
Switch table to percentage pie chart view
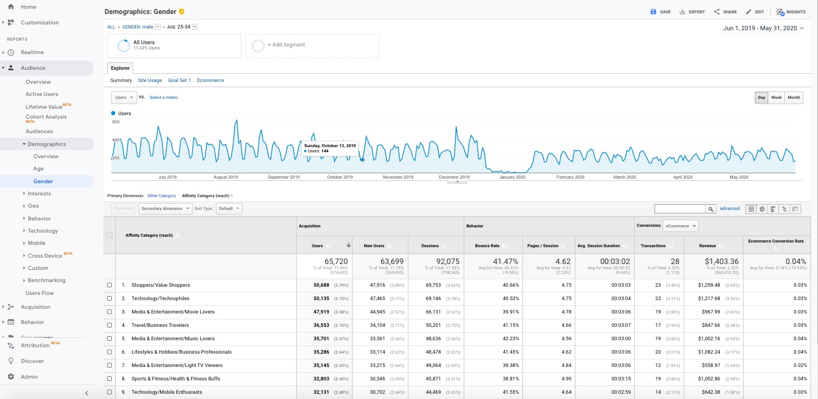[762, 208]
